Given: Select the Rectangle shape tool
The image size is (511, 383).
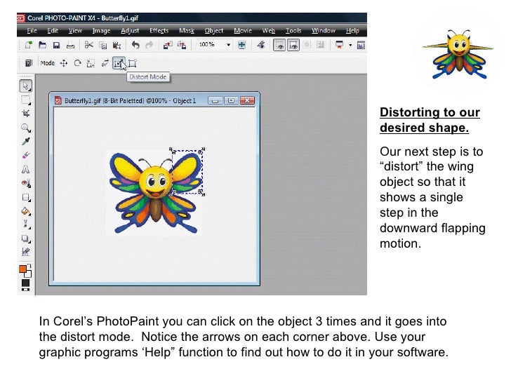Looking at the screenshot, I should [x=26, y=197].
